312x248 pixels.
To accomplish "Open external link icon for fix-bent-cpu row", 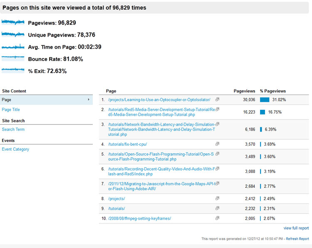I will [x=217, y=144].
